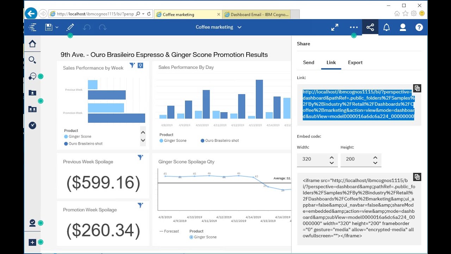Toggle the pencil edit mode icon
Screen dimensions: 451x254
(70, 27)
